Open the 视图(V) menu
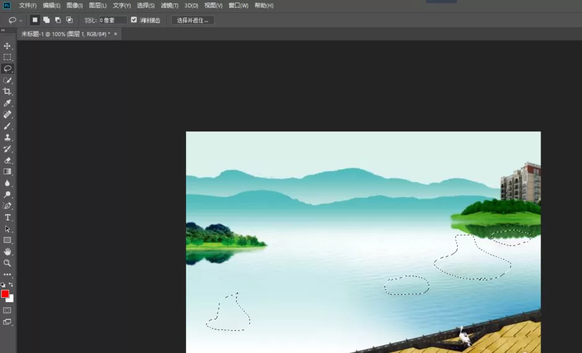The width and height of the screenshot is (582, 353). 213,6
